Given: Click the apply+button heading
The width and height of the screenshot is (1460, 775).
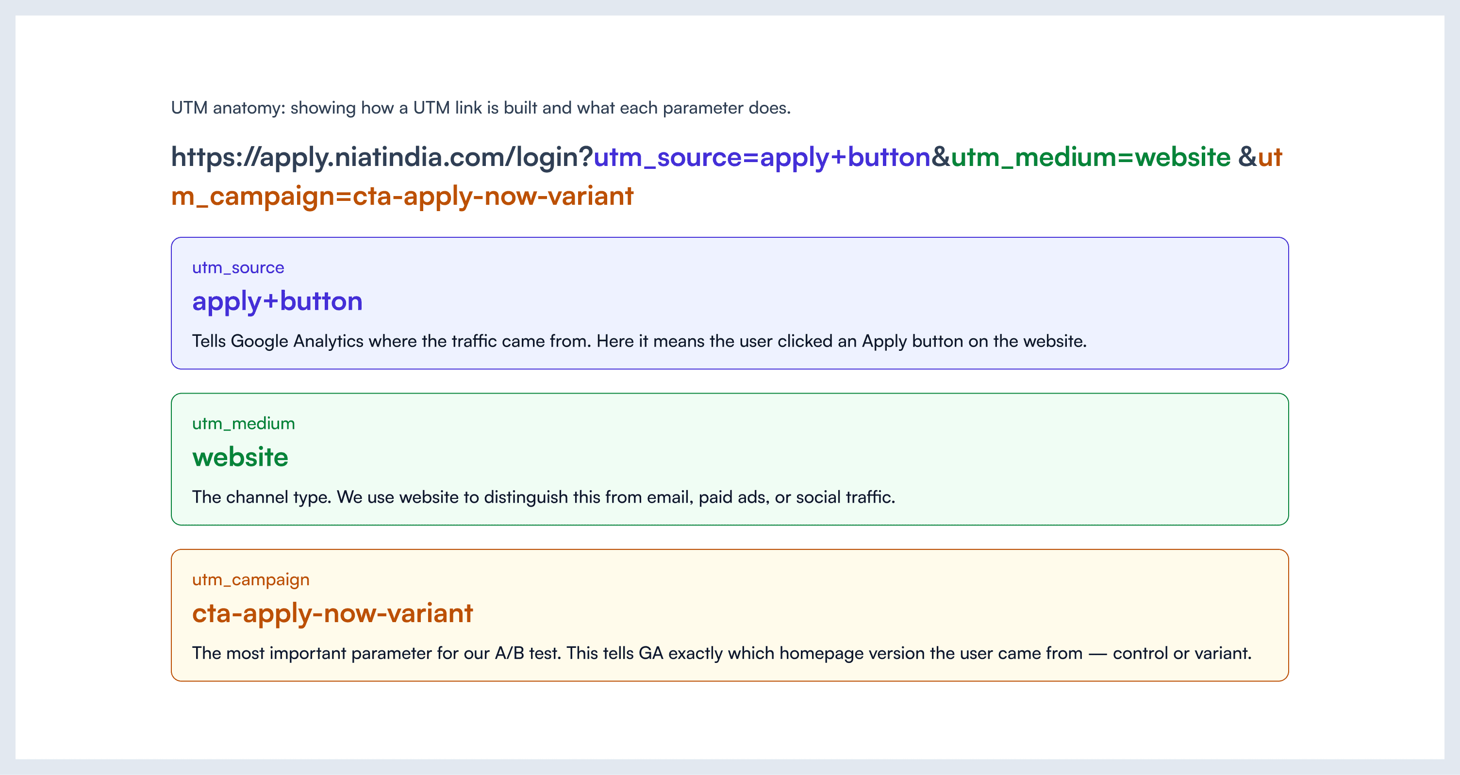Looking at the screenshot, I should pyautogui.click(x=277, y=301).
